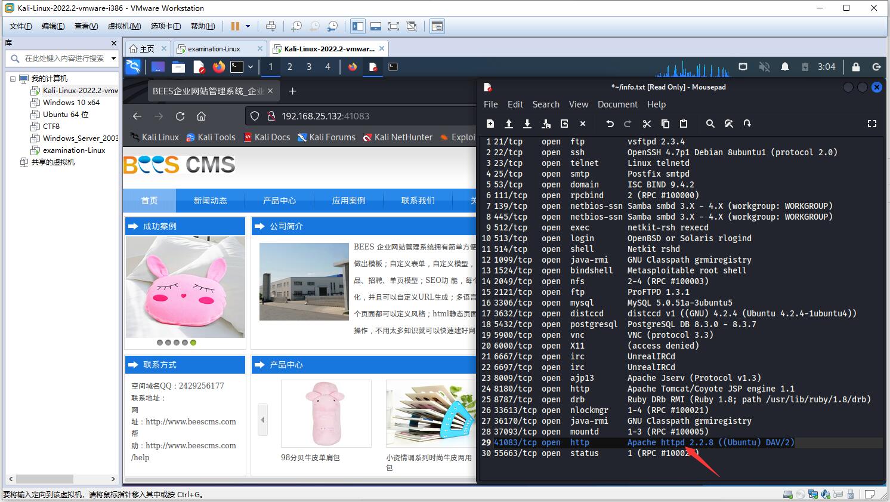
Task: Open the Kali dragon applications menu
Action: (x=133, y=67)
